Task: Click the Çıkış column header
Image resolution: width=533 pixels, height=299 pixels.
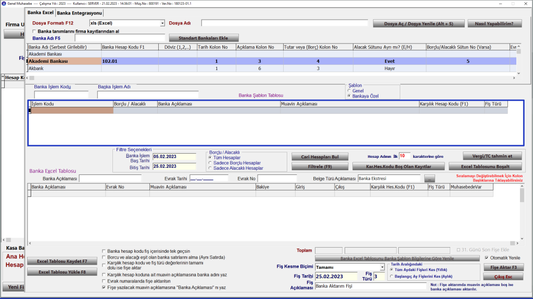Action: pyautogui.click(x=352, y=187)
